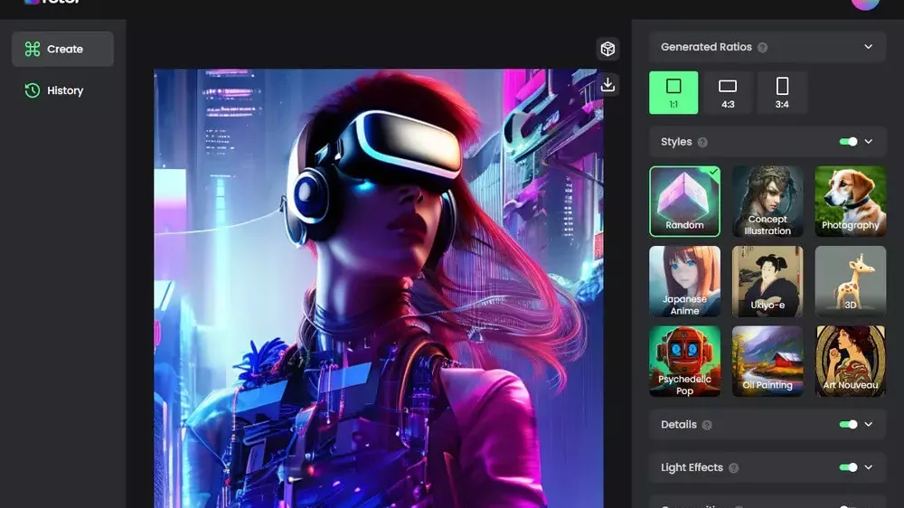Show help for Details
Image resolution: width=904 pixels, height=508 pixels.
[x=707, y=425]
